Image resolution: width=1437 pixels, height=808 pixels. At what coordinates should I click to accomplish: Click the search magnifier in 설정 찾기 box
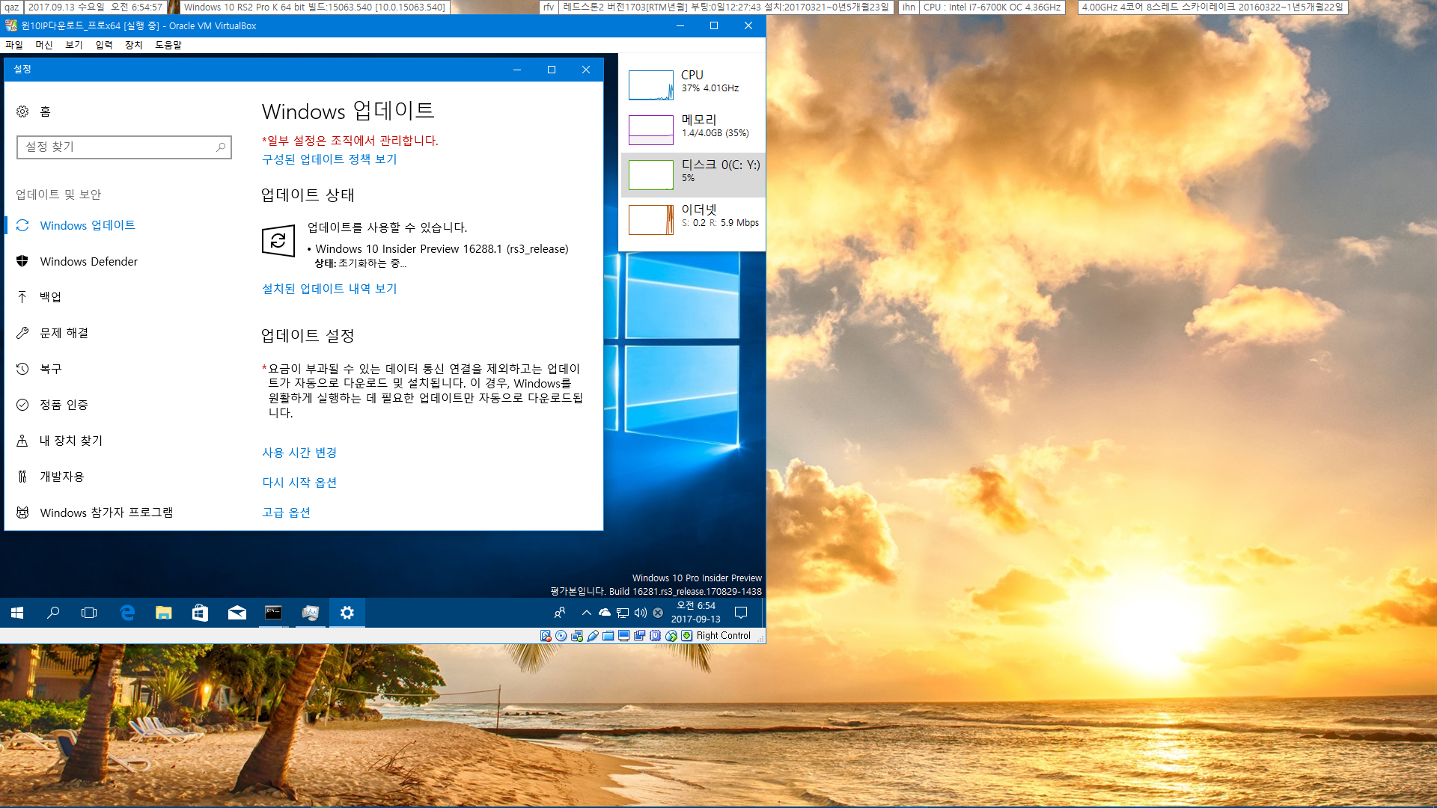point(221,147)
